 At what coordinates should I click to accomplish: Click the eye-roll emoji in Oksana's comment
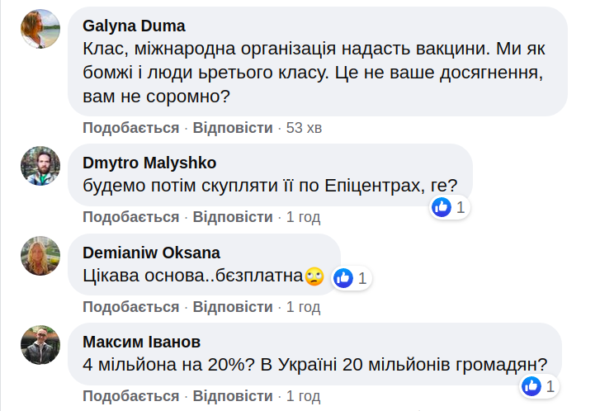click(314, 276)
